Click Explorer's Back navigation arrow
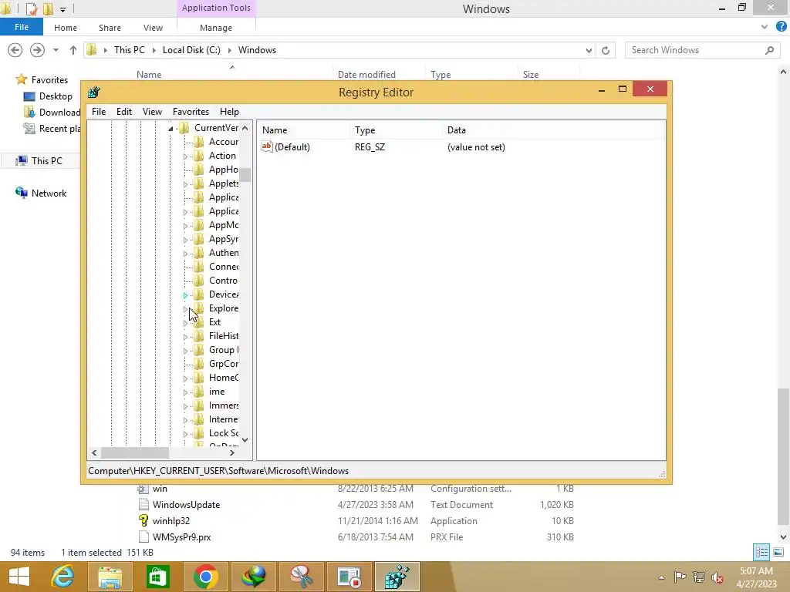790x592 pixels. (x=15, y=50)
